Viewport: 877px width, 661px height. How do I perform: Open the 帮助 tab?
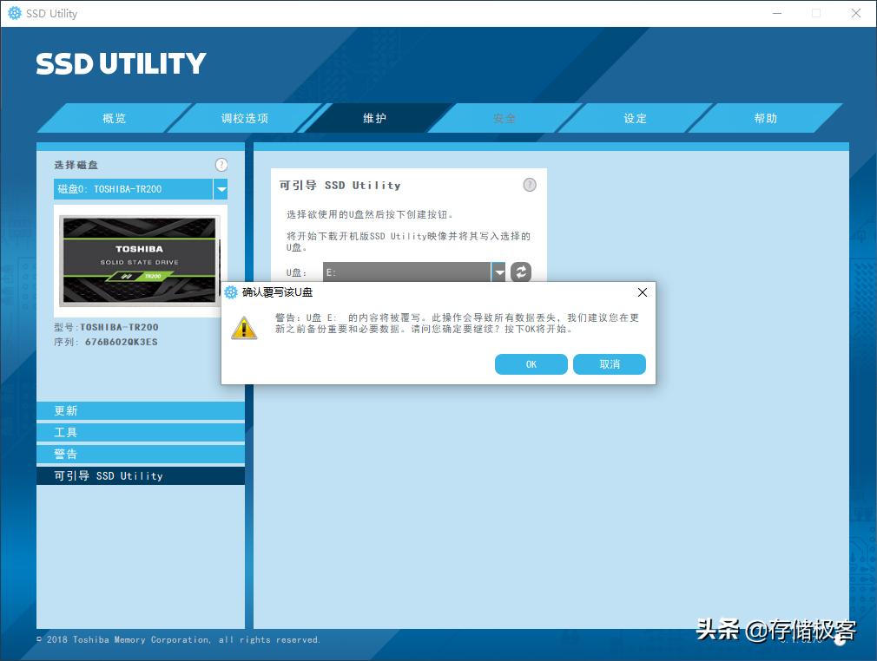click(x=765, y=118)
